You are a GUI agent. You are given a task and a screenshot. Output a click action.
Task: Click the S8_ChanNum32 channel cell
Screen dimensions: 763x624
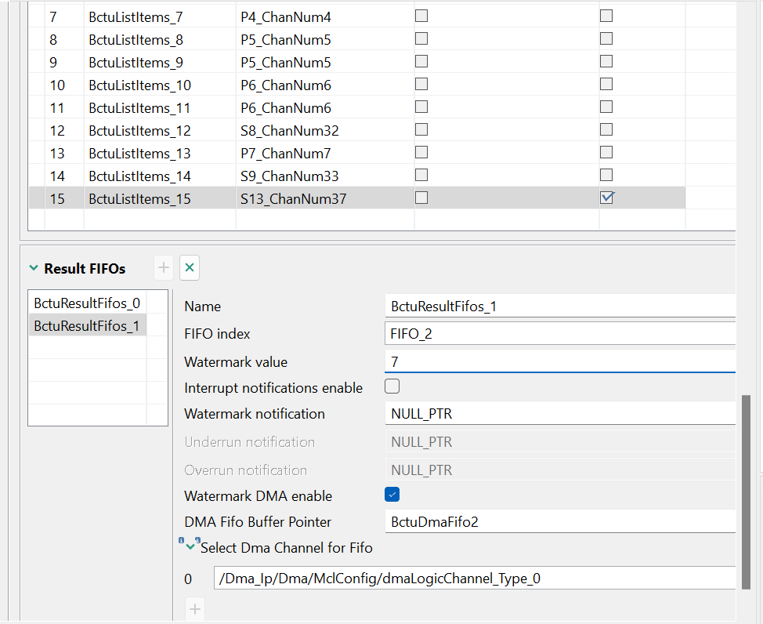coord(325,131)
